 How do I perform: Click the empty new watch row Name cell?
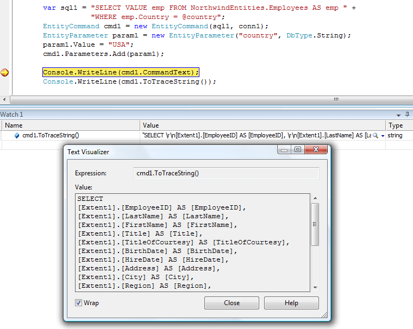(71, 145)
